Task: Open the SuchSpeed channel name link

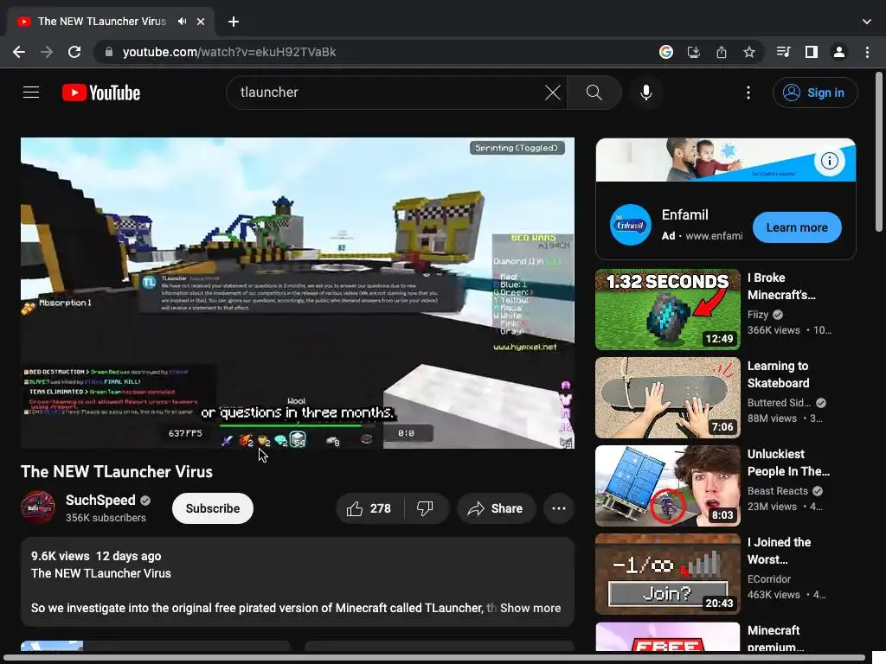Action: [x=100, y=501]
